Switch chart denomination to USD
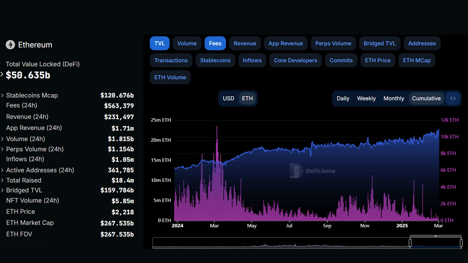 tap(228, 98)
